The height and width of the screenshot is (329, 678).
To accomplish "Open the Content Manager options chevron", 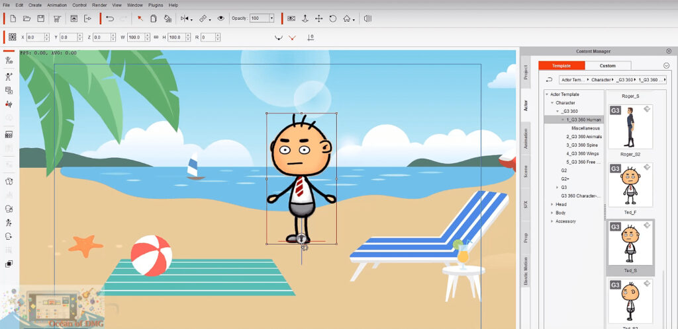I will click(666, 65).
